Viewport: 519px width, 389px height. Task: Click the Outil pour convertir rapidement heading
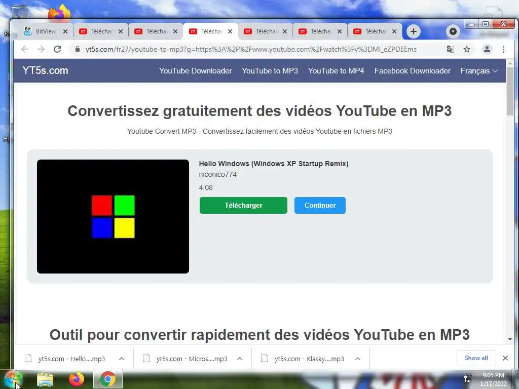pyautogui.click(x=259, y=335)
